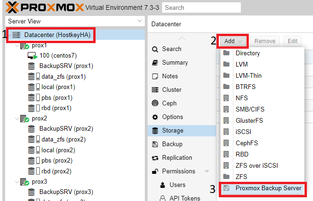Click the Remove button
Screen dimensions: 313x201
(x=265, y=41)
